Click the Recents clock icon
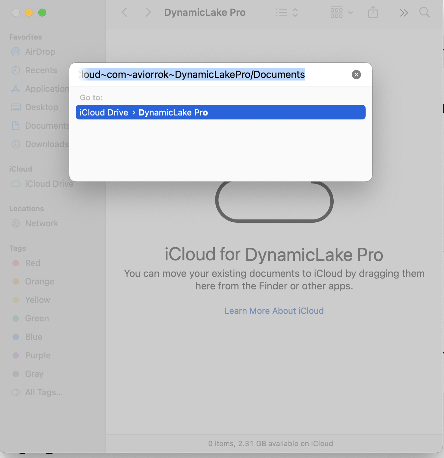This screenshot has width=444, height=458. coord(16,70)
